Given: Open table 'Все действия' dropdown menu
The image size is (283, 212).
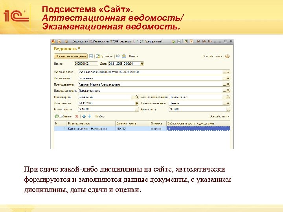Looking at the screenshot, I should 220,116.
